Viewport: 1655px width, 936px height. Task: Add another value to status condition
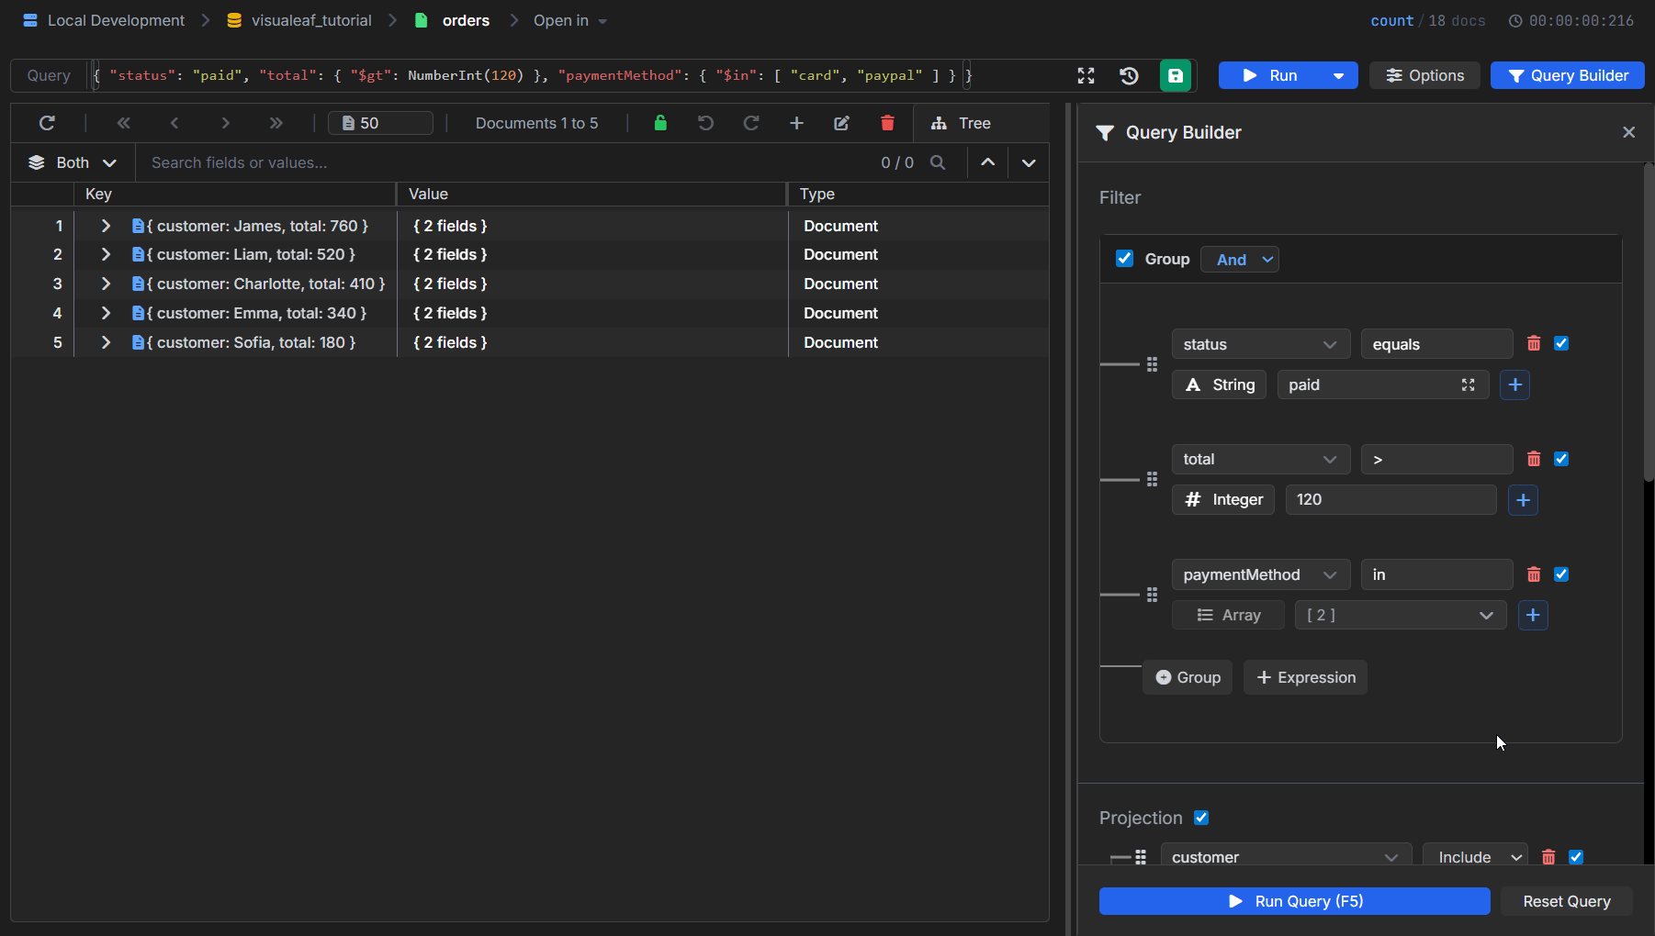coord(1515,384)
